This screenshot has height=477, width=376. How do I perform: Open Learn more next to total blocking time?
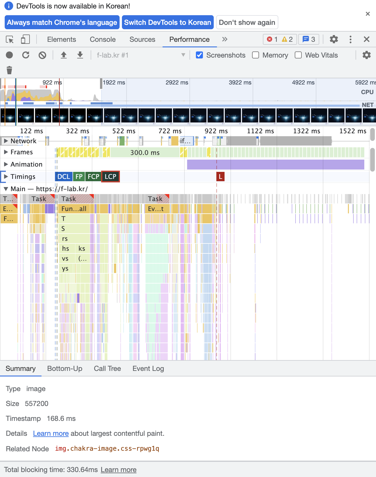tap(118, 470)
